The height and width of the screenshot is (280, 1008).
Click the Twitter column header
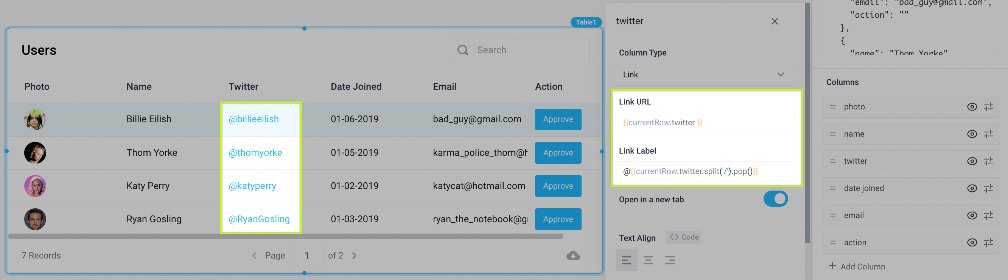(x=243, y=87)
